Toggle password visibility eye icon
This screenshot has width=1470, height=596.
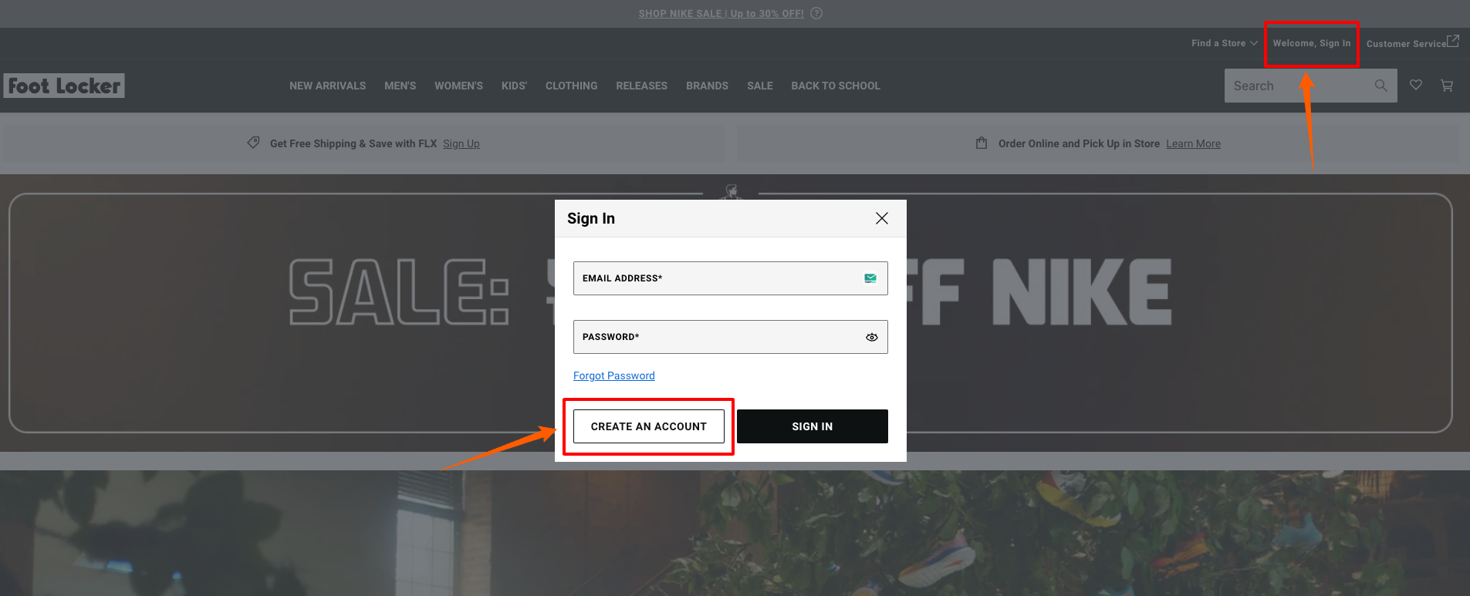point(872,337)
